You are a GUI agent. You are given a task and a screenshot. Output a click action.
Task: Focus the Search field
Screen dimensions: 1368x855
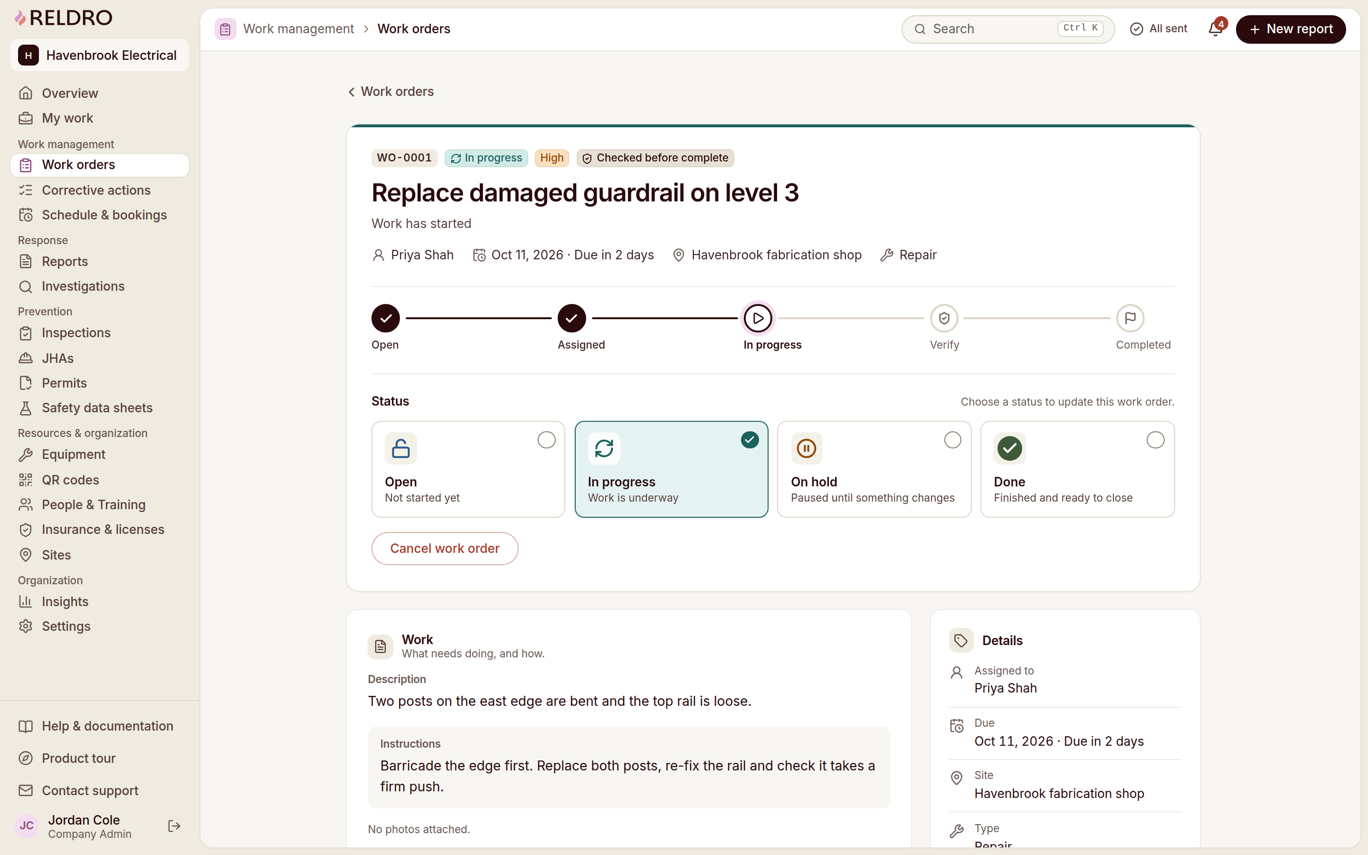pos(1007,29)
